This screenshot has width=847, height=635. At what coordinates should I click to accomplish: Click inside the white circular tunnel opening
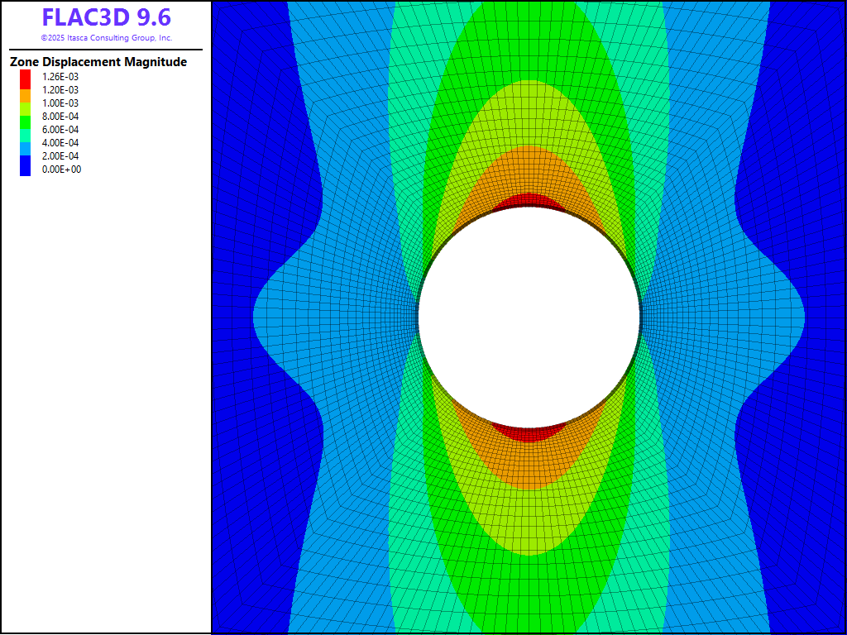click(x=529, y=318)
